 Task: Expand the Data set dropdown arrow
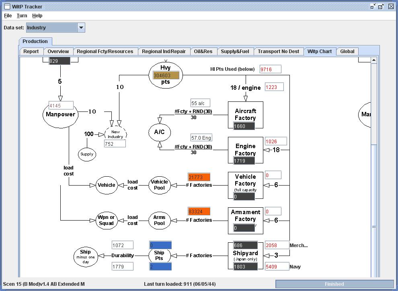click(x=81, y=27)
